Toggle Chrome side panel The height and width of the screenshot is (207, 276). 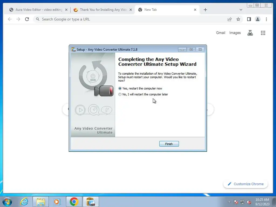(249, 19)
